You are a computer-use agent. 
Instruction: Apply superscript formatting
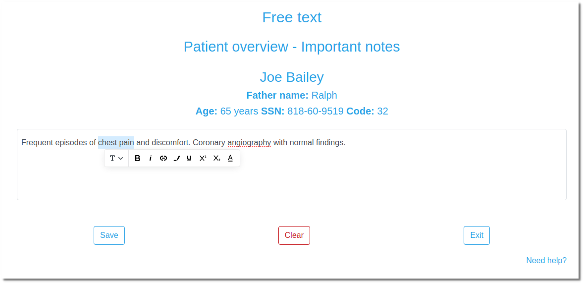pos(203,159)
